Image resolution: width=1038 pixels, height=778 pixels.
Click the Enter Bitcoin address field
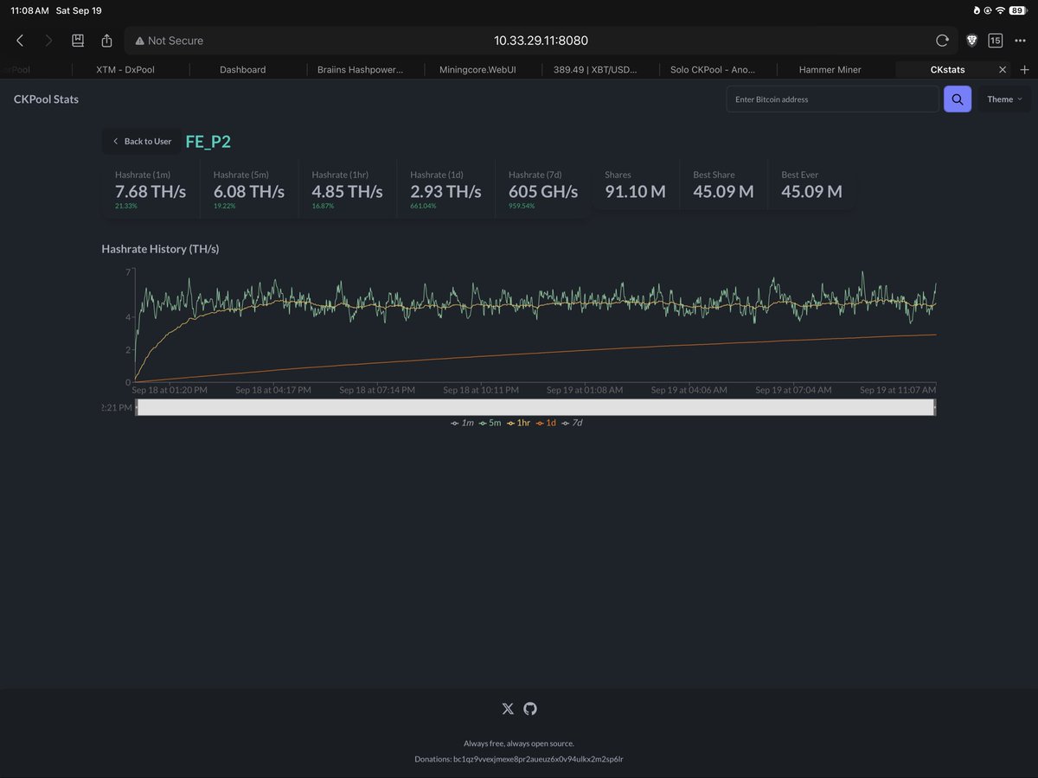coord(832,99)
